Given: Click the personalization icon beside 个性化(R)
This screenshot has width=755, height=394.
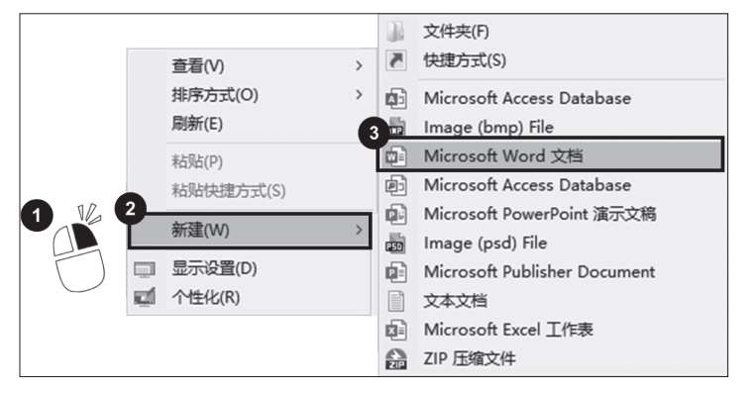Looking at the screenshot, I should point(145,297).
